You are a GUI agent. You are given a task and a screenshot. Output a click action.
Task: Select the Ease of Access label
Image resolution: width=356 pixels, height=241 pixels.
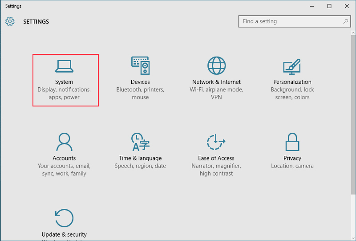(x=216, y=158)
